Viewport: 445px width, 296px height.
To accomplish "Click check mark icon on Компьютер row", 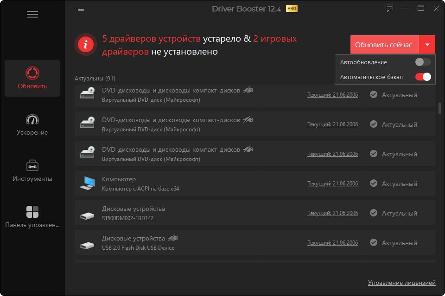I will pos(374,183).
